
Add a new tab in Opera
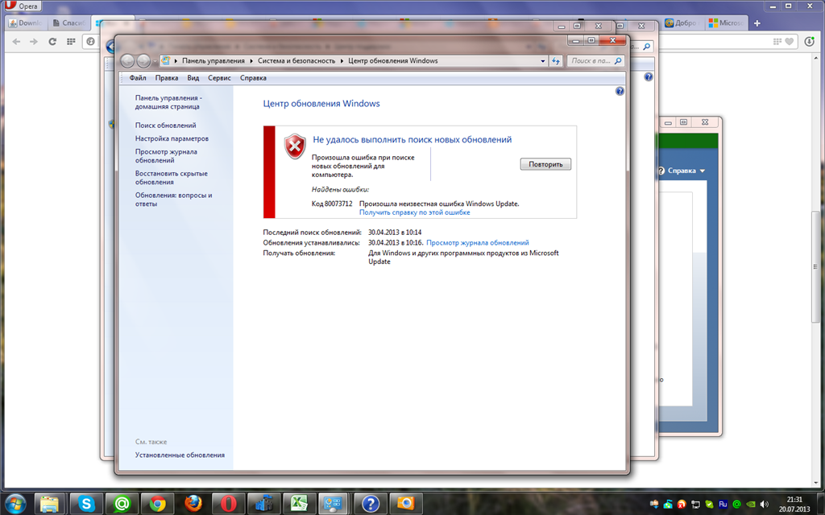click(757, 23)
